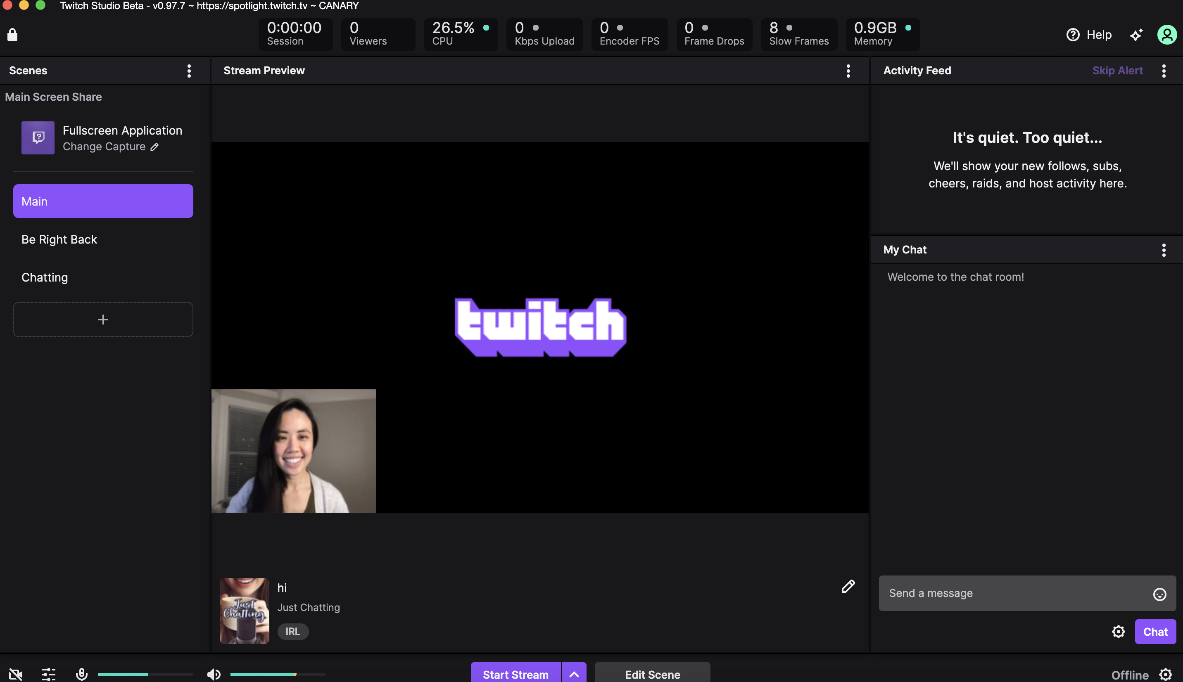The width and height of the screenshot is (1183, 682).
Task: Click the pin/favorite icon in top bar
Action: coord(1135,34)
